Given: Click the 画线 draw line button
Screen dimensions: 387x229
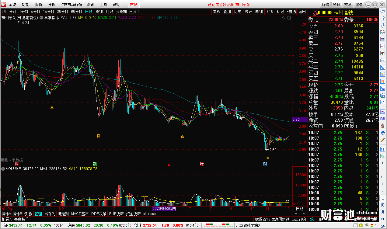Looking at the screenshot, I should 259,12.
